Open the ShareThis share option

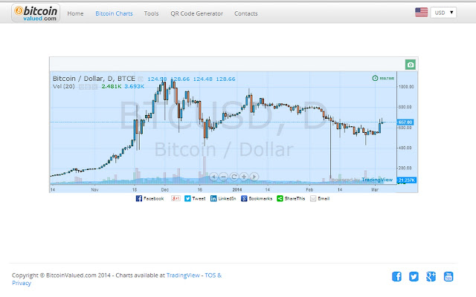coord(291,198)
